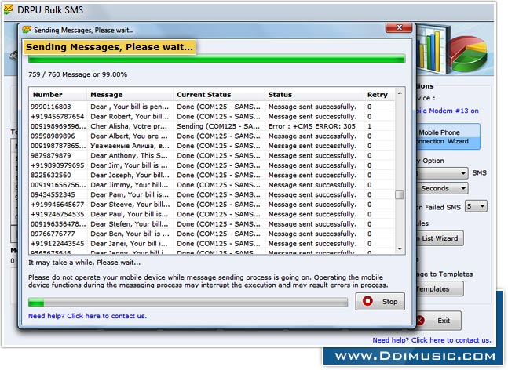Sort by the Current Status column header

(219, 95)
